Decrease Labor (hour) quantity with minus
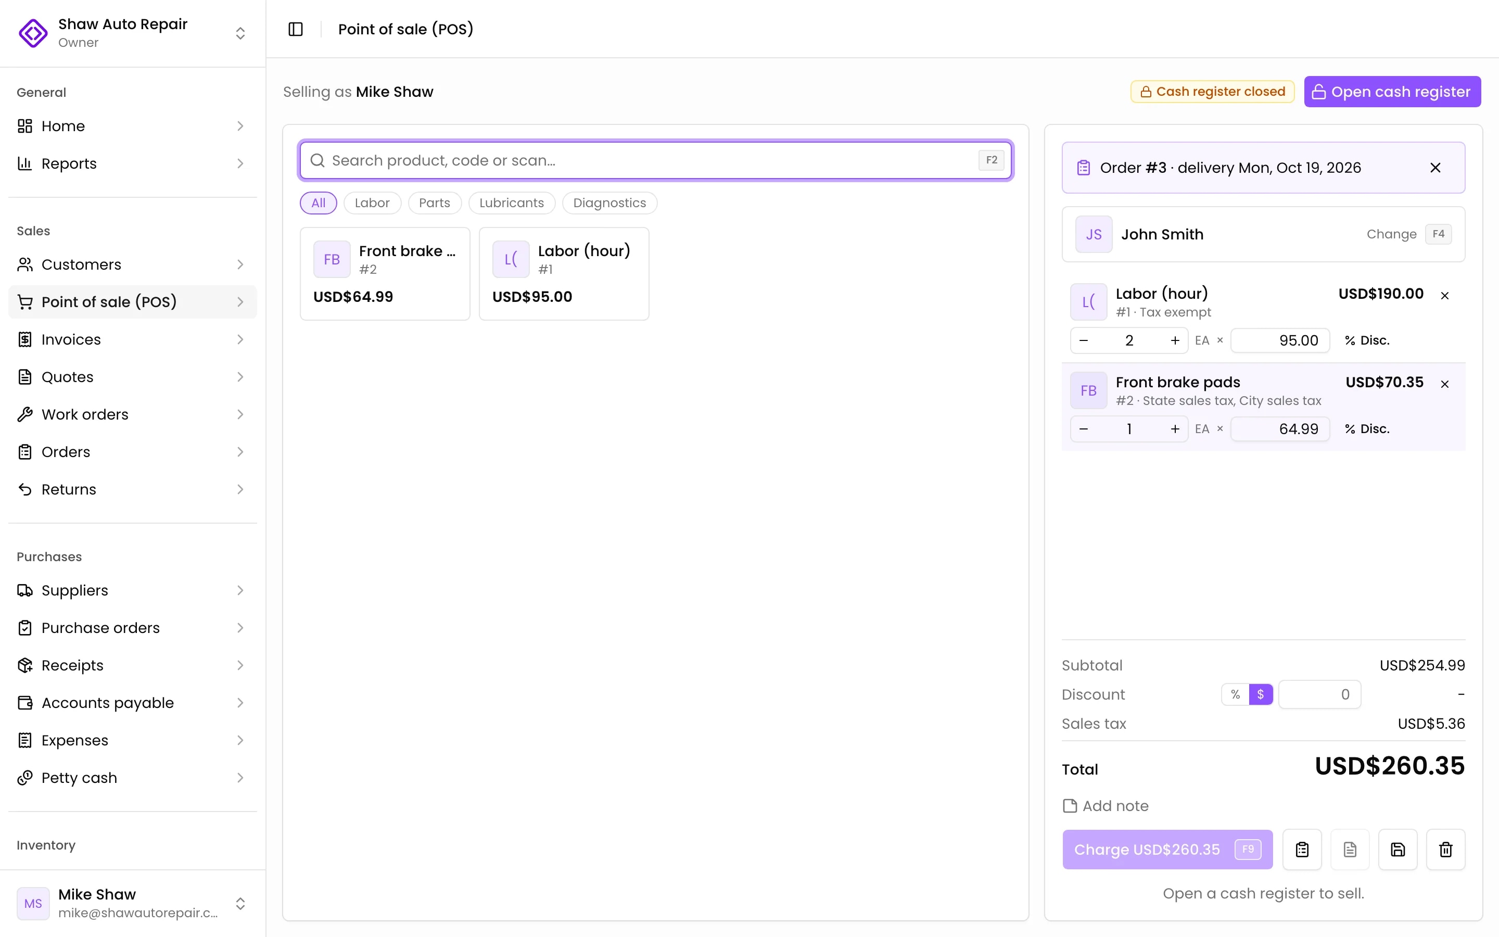This screenshot has width=1499, height=937. click(x=1083, y=340)
